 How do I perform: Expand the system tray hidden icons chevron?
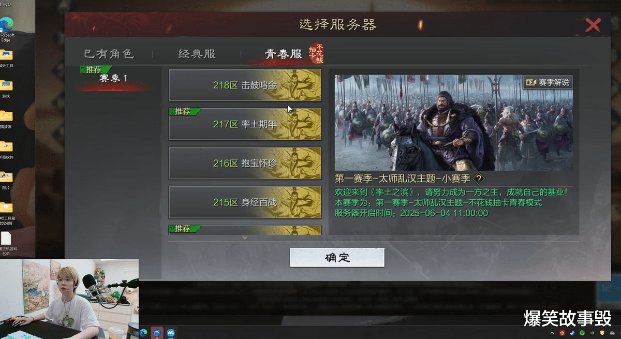tap(552, 332)
